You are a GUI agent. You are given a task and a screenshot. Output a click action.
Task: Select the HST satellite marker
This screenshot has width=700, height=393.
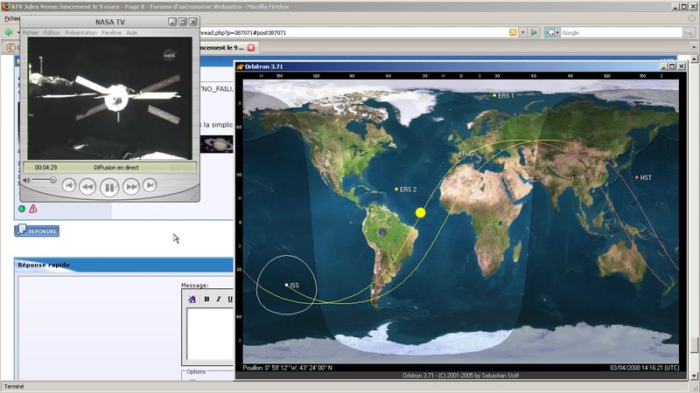click(x=637, y=177)
